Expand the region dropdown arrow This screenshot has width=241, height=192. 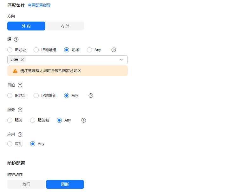coord(121,60)
